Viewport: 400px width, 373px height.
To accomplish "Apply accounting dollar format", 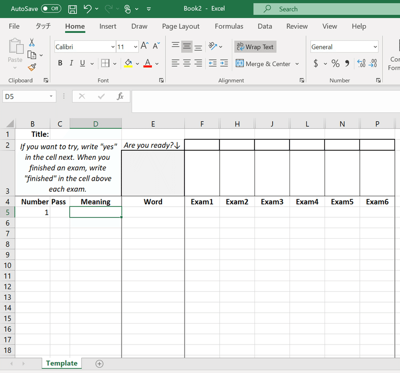I will pyautogui.click(x=316, y=63).
